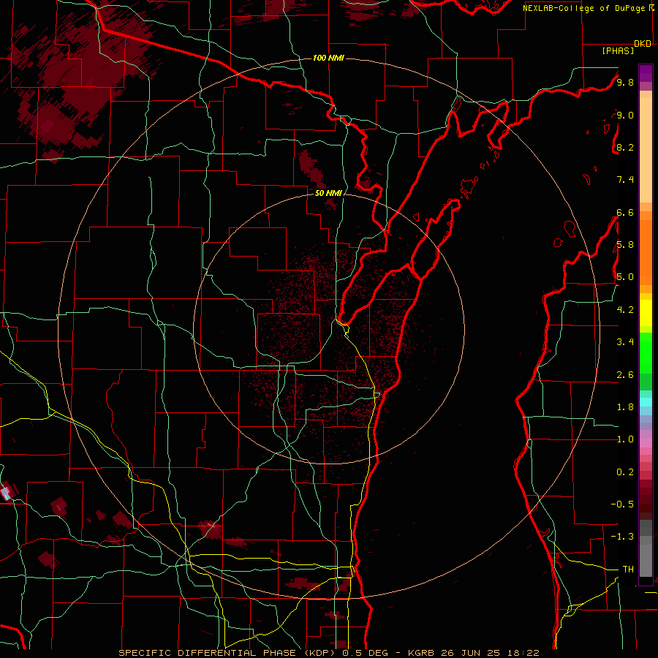The image size is (658, 658).
Task: Click the light-blue radar echo at the left edge
Action: (5, 493)
